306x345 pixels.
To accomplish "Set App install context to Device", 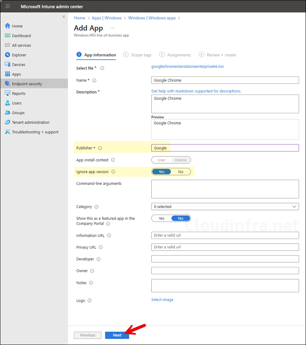I will coord(180,160).
